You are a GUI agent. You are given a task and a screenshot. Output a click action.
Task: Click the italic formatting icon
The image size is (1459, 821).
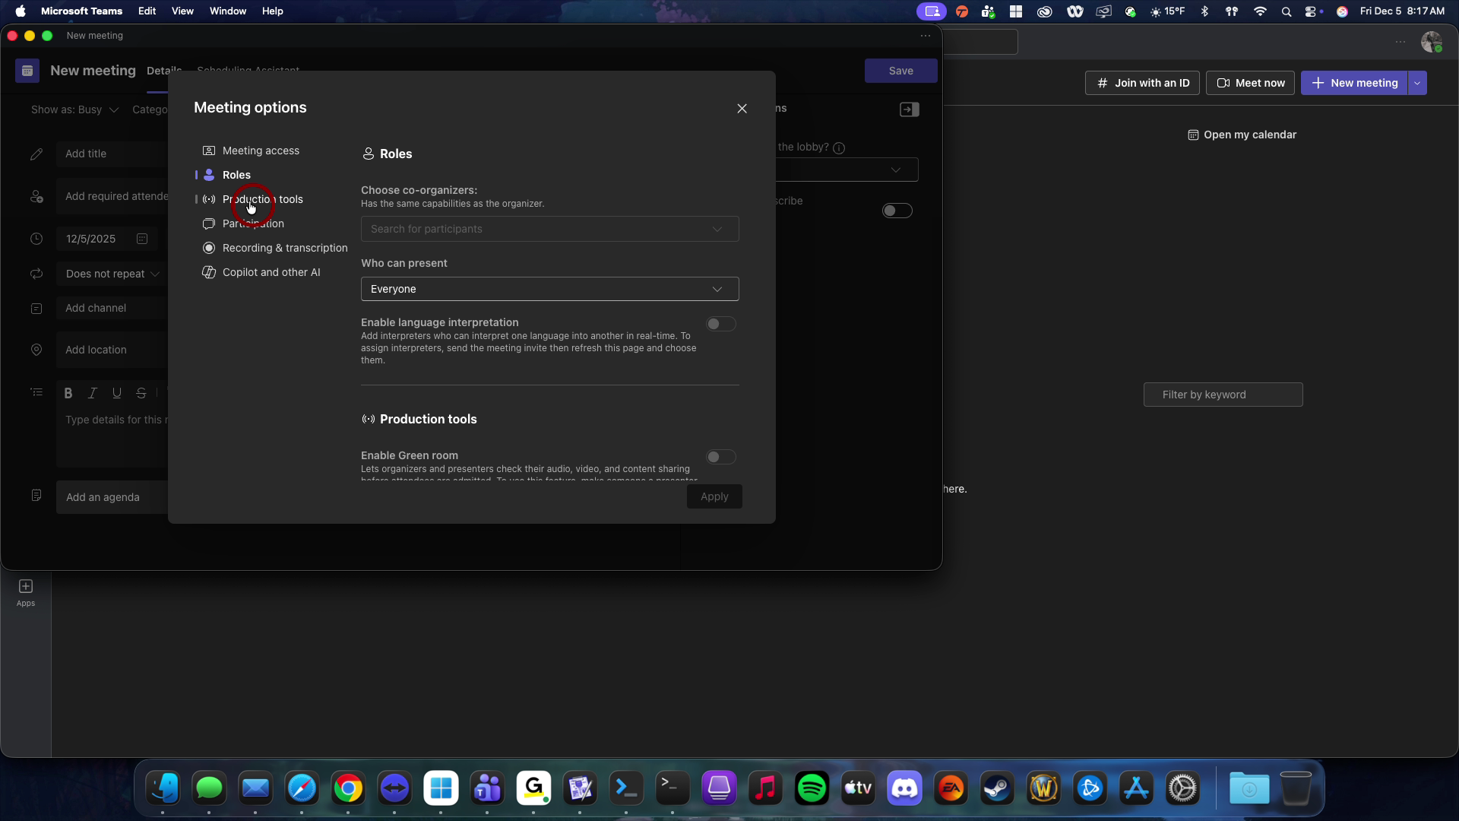(93, 393)
